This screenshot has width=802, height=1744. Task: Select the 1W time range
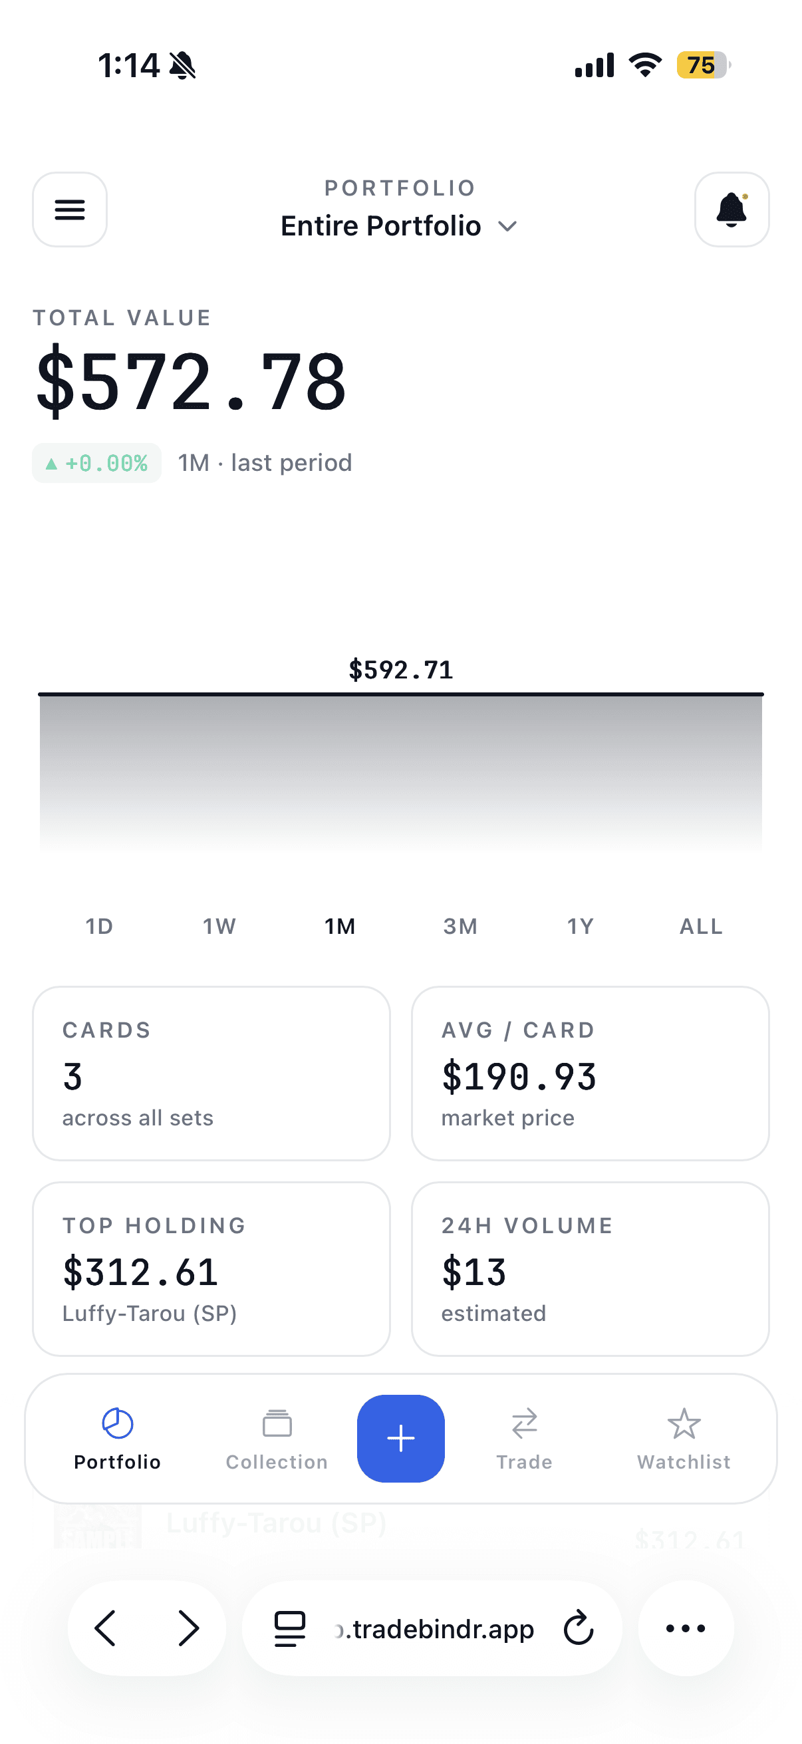point(220,926)
